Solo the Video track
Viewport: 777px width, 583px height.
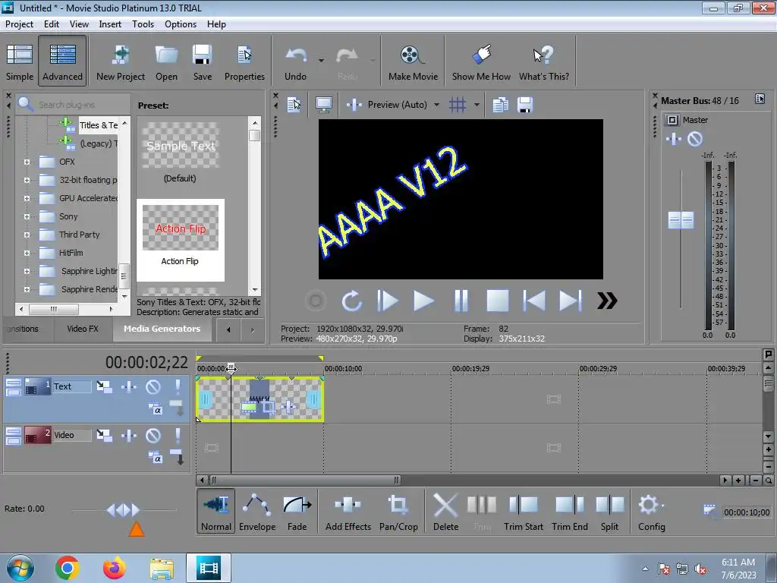pos(178,435)
